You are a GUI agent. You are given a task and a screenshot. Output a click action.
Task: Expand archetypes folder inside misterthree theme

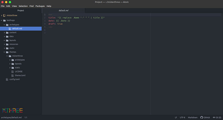pos(10,60)
